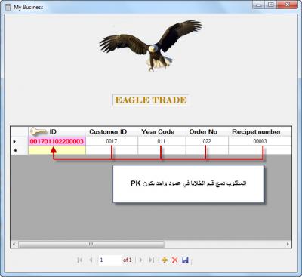Move to the previous record

coord(91,260)
